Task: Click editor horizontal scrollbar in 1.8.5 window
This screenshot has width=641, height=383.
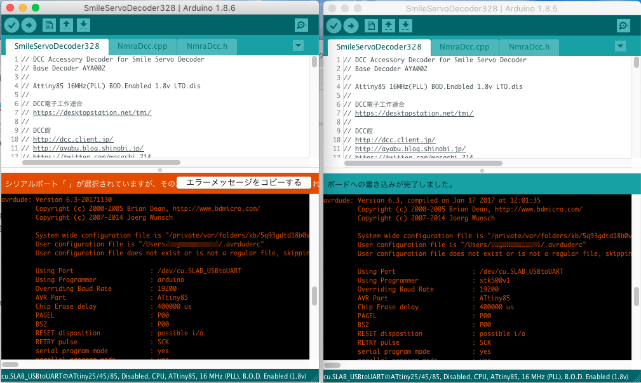Action: (x=424, y=163)
